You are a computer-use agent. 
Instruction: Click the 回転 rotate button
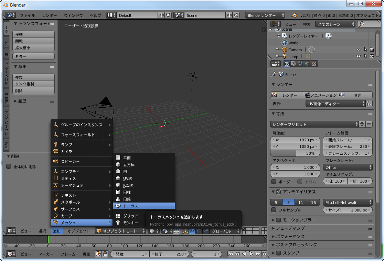click(34, 41)
